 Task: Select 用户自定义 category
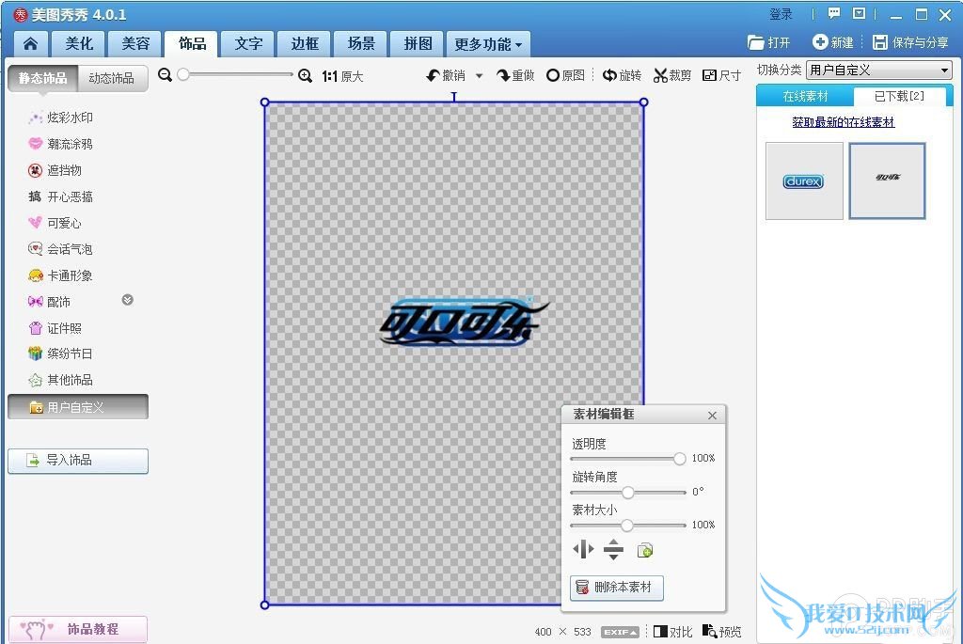tap(78, 407)
